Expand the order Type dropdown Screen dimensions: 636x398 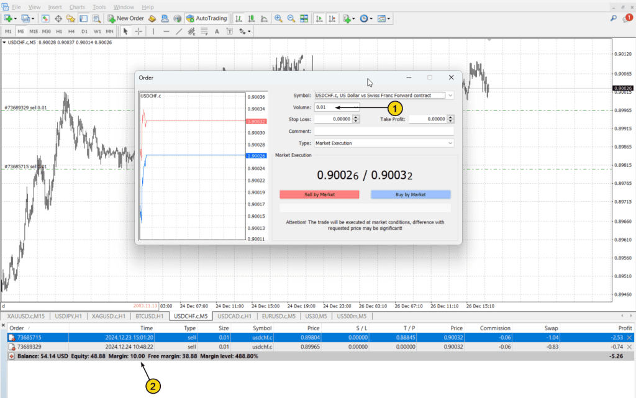450,143
